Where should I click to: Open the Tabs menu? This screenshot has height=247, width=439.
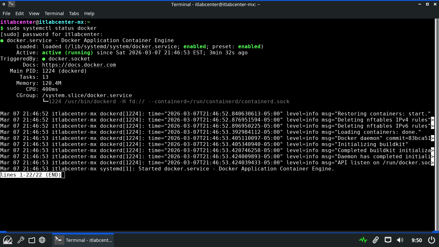(x=74, y=14)
